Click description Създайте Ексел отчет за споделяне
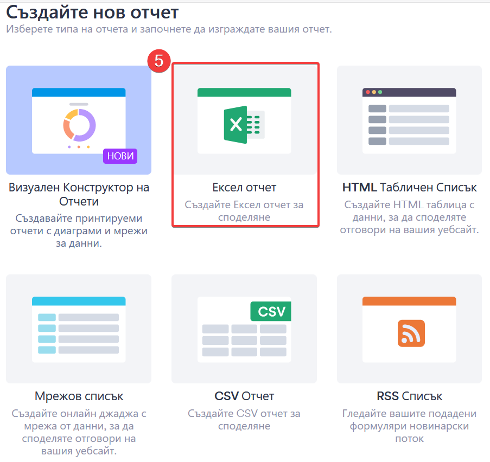 [244, 211]
